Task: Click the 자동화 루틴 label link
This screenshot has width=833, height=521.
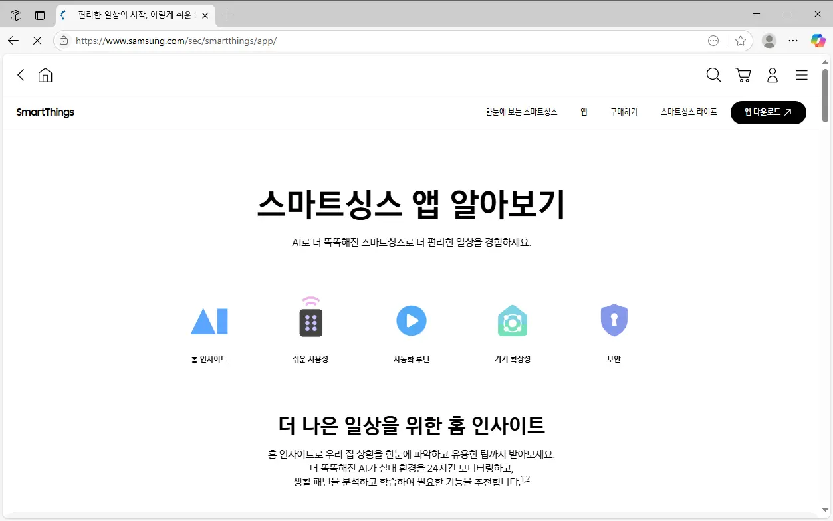Action: [x=412, y=359]
